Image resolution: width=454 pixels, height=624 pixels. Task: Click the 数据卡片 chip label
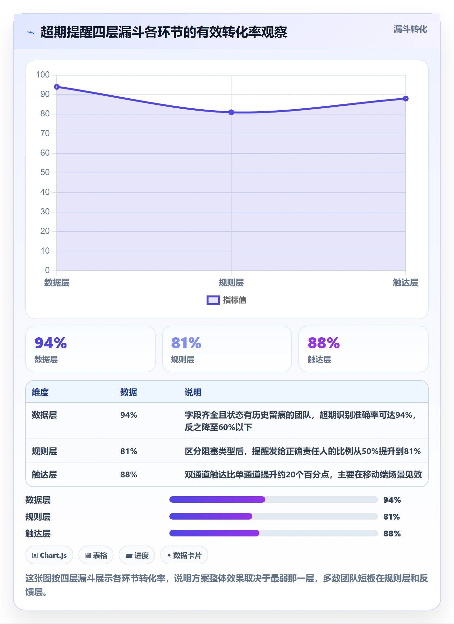187,556
